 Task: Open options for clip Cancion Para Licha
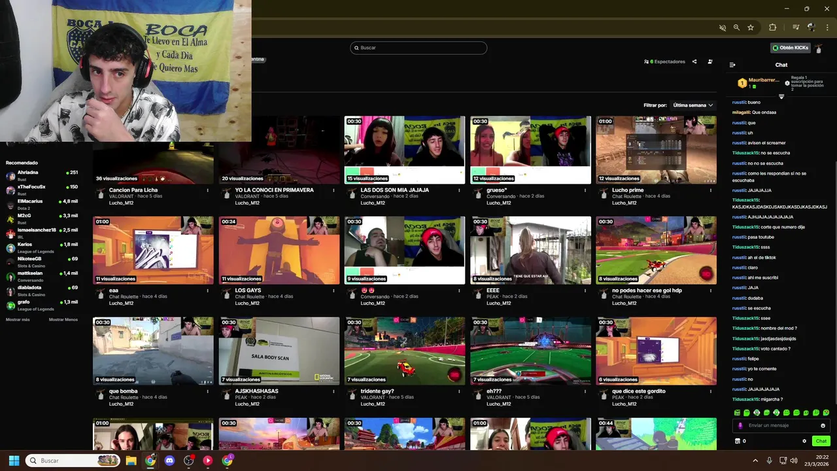pyautogui.click(x=208, y=190)
